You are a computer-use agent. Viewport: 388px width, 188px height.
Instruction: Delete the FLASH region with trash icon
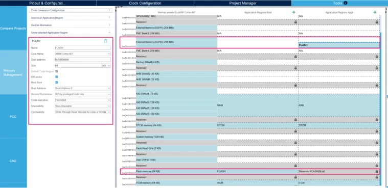click(x=106, y=41)
